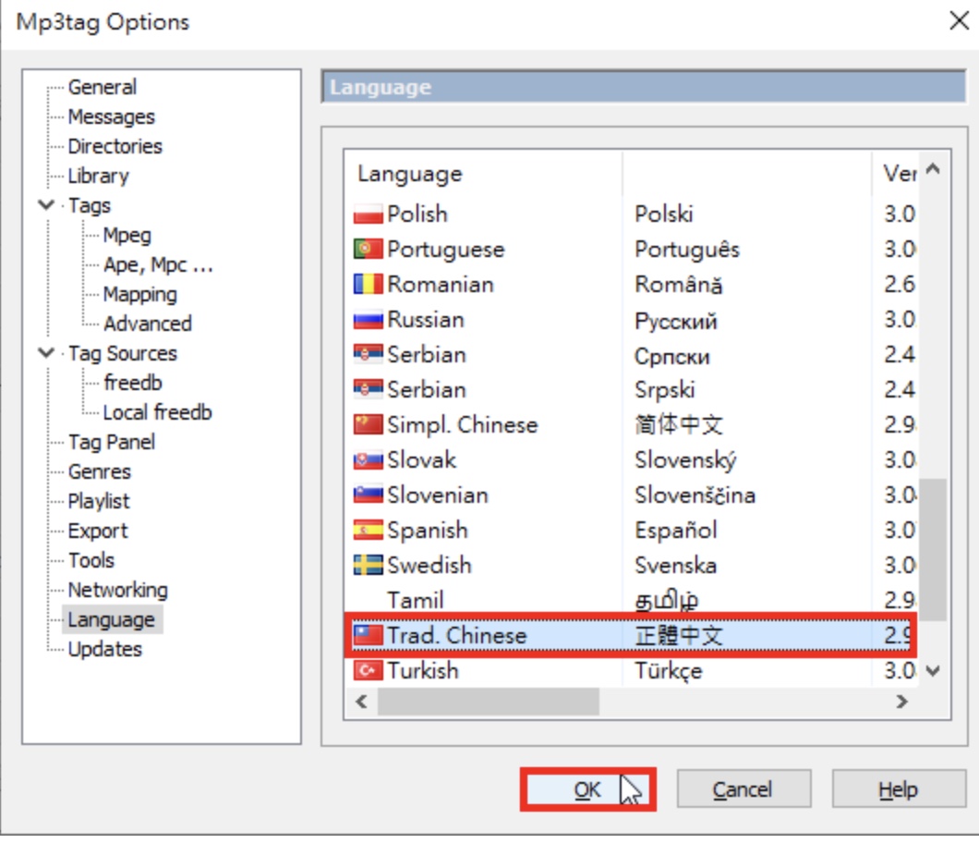Open the Ape, Mpc tags page

pyautogui.click(x=158, y=265)
